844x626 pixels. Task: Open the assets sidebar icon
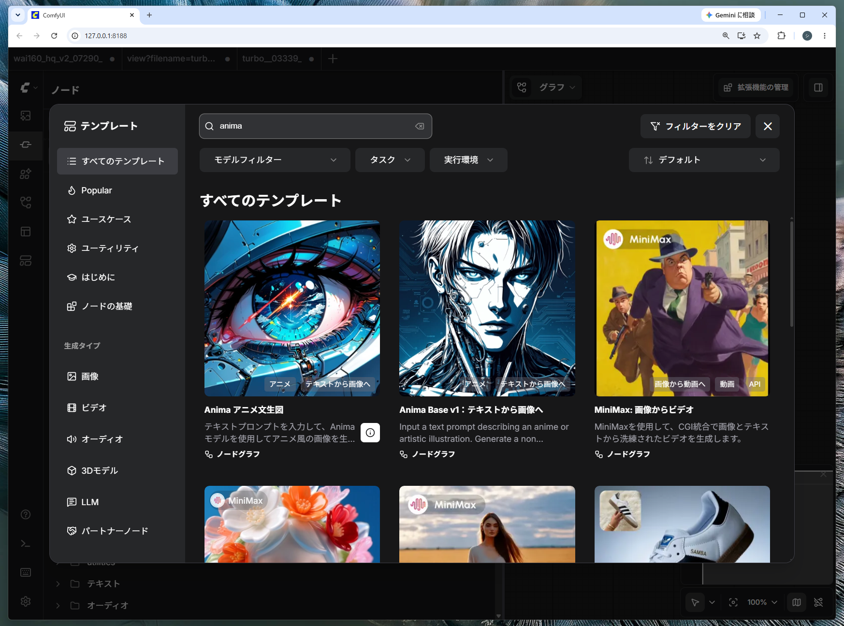26,116
